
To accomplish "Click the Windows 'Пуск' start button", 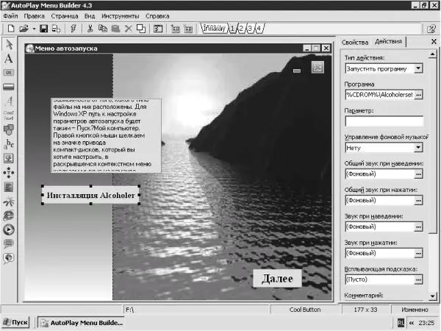I will tap(17, 322).
